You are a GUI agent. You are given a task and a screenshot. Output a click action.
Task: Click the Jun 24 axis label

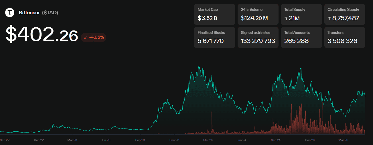[242, 140]
